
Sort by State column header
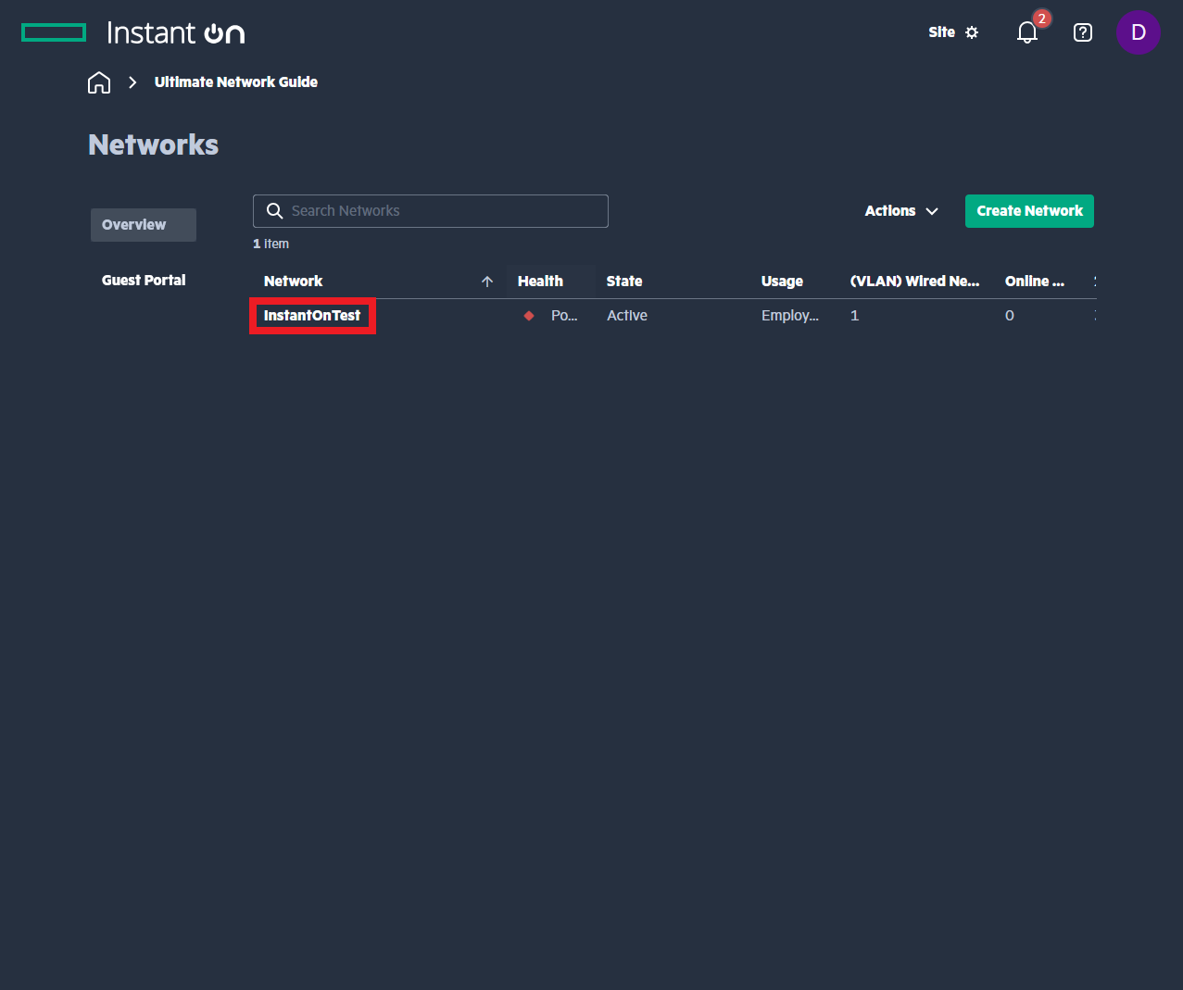(624, 281)
